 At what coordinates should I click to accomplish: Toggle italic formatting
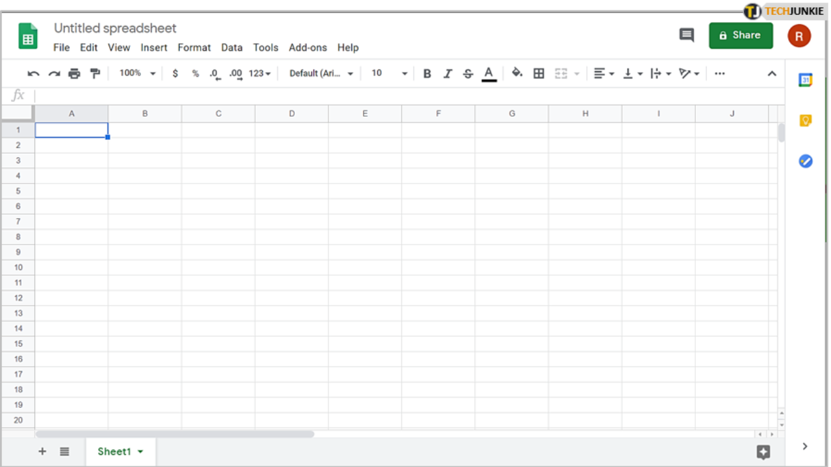(447, 73)
